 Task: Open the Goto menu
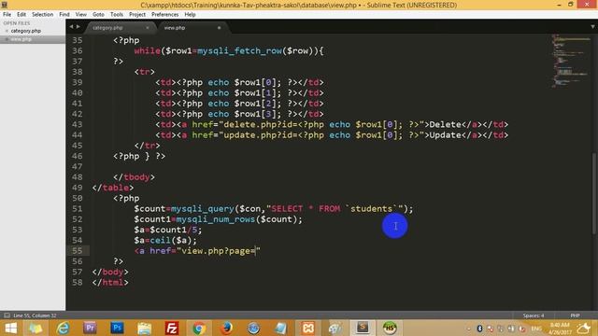(x=98, y=15)
